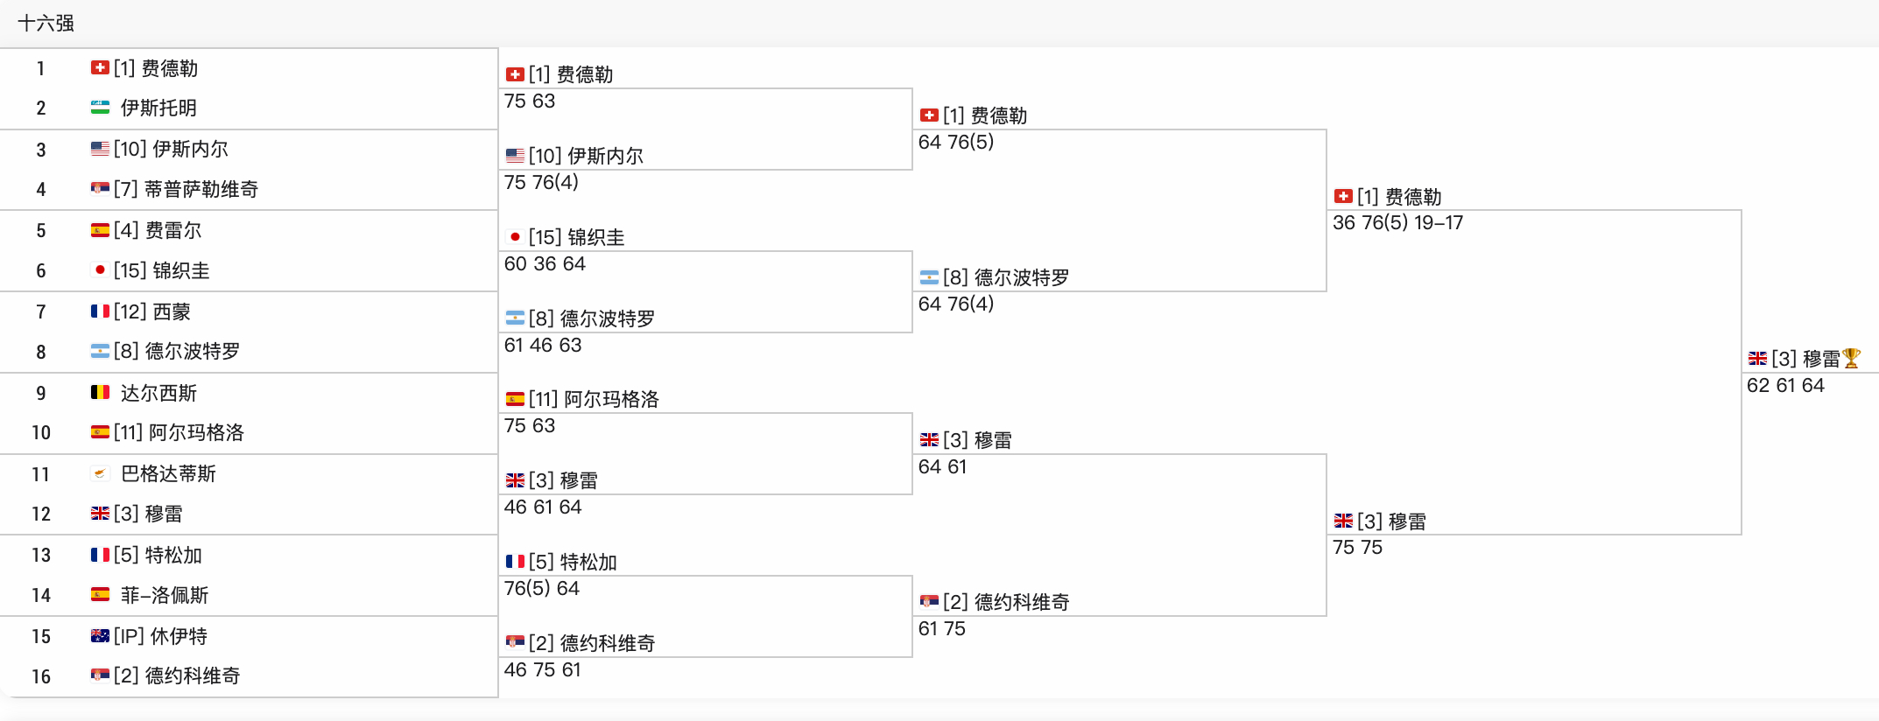Open player [7] 蒂普萨勒维奇 in row 4
Screen dimensions: 1879x721
pyautogui.click(x=186, y=189)
